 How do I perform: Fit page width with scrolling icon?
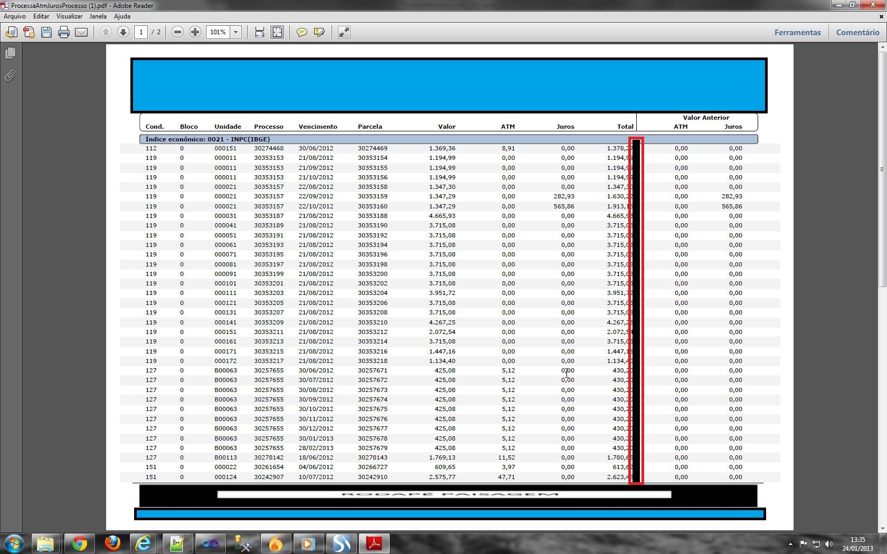pos(260,32)
